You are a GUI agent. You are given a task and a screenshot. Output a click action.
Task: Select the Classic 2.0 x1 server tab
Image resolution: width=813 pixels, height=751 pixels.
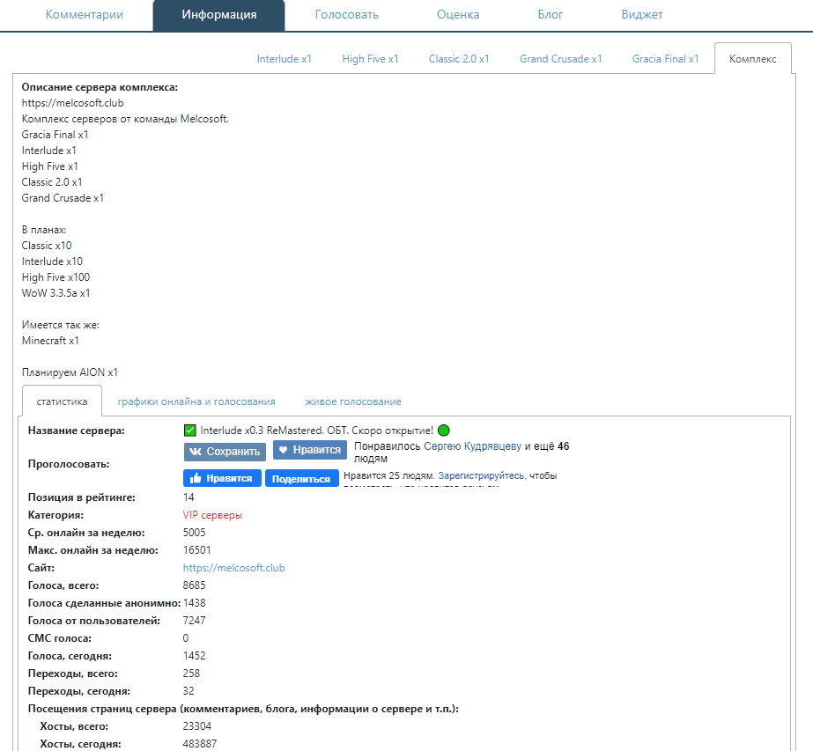459,59
